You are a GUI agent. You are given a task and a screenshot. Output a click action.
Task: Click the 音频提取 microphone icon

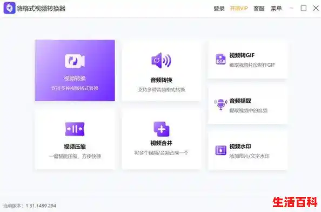(220, 104)
